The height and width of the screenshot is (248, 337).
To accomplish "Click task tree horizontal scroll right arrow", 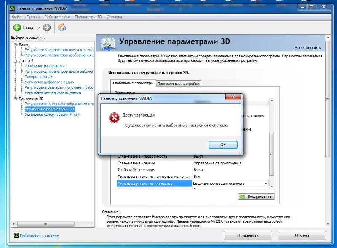I will pos(91,224).
